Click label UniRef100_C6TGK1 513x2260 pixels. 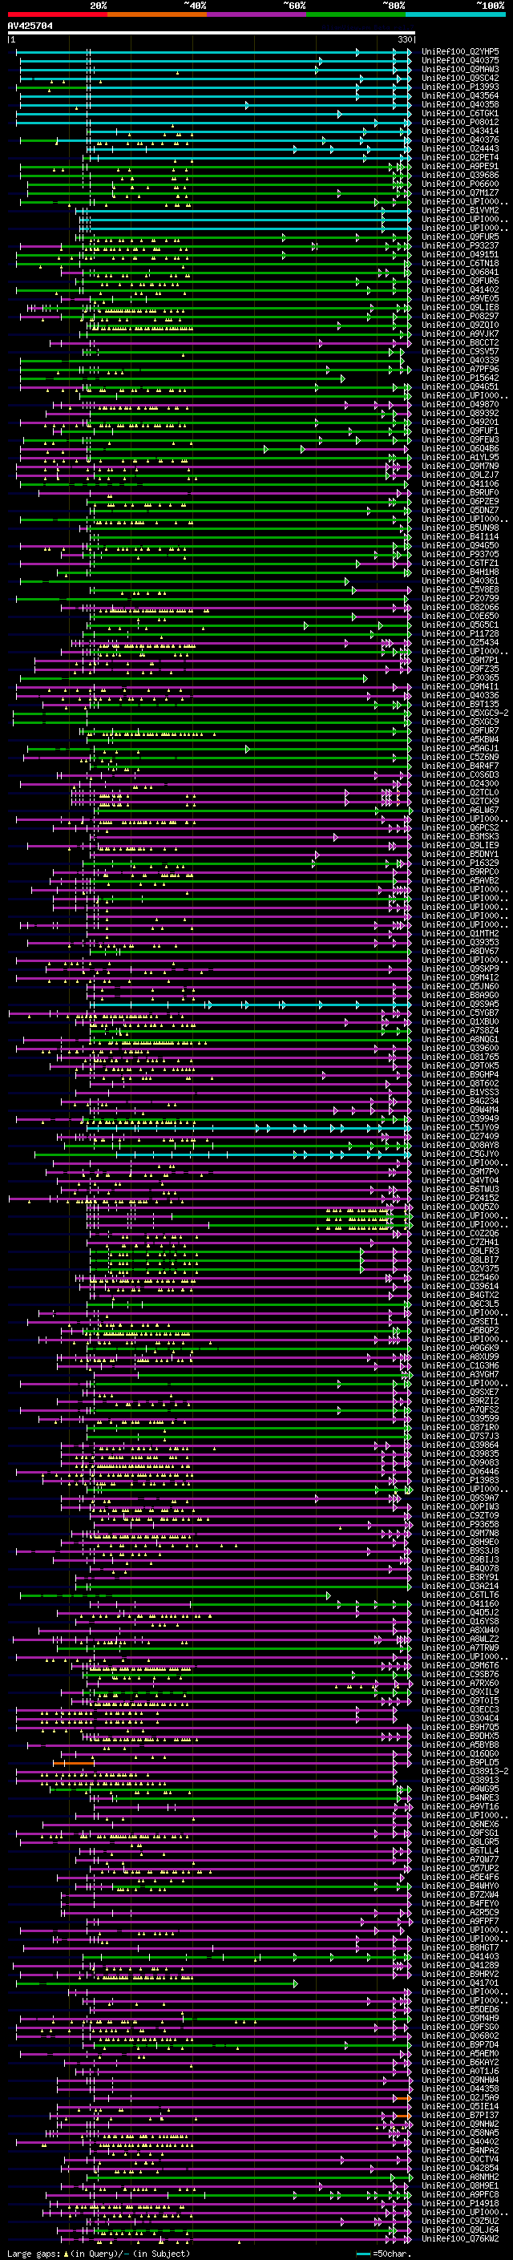point(460,113)
